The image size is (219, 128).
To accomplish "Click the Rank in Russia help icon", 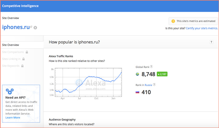I will [x=154, y=85].
